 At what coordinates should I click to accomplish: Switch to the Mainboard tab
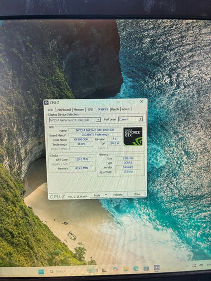[x=64, y=109]
